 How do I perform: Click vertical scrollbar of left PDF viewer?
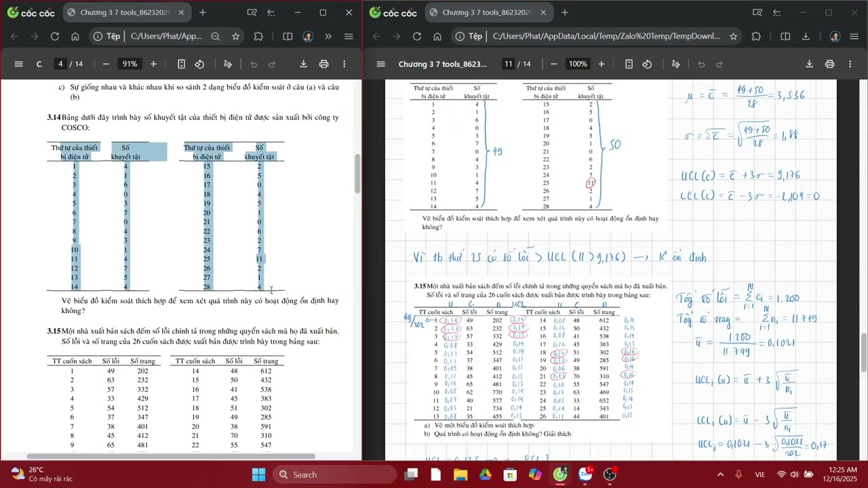click(x=357, y=173)
